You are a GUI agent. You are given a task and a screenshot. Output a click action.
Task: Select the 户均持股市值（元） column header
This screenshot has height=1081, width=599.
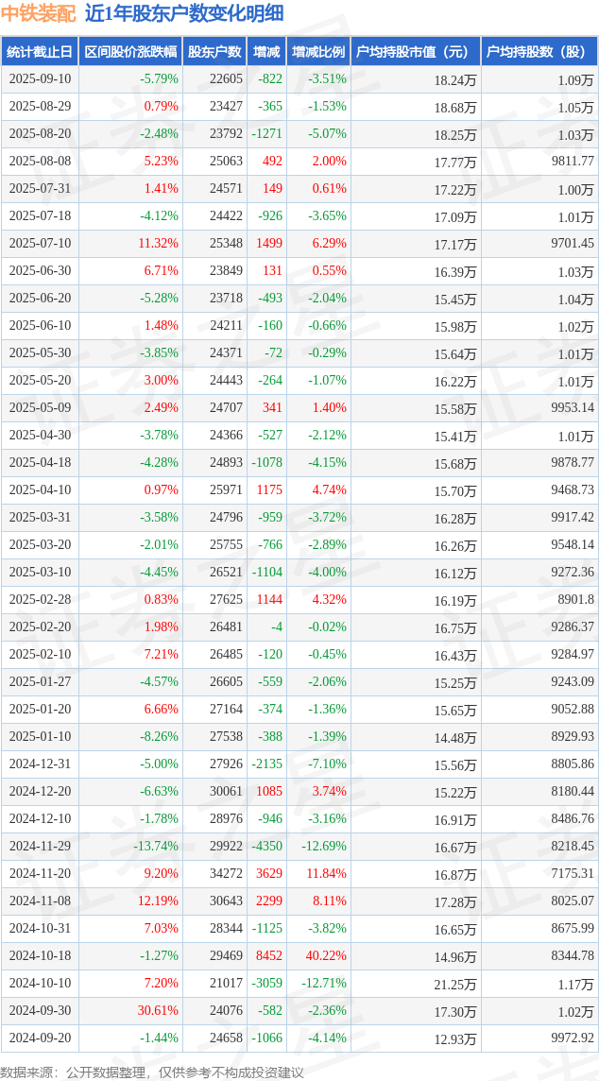pyautogui.click(x=415, y=52)
